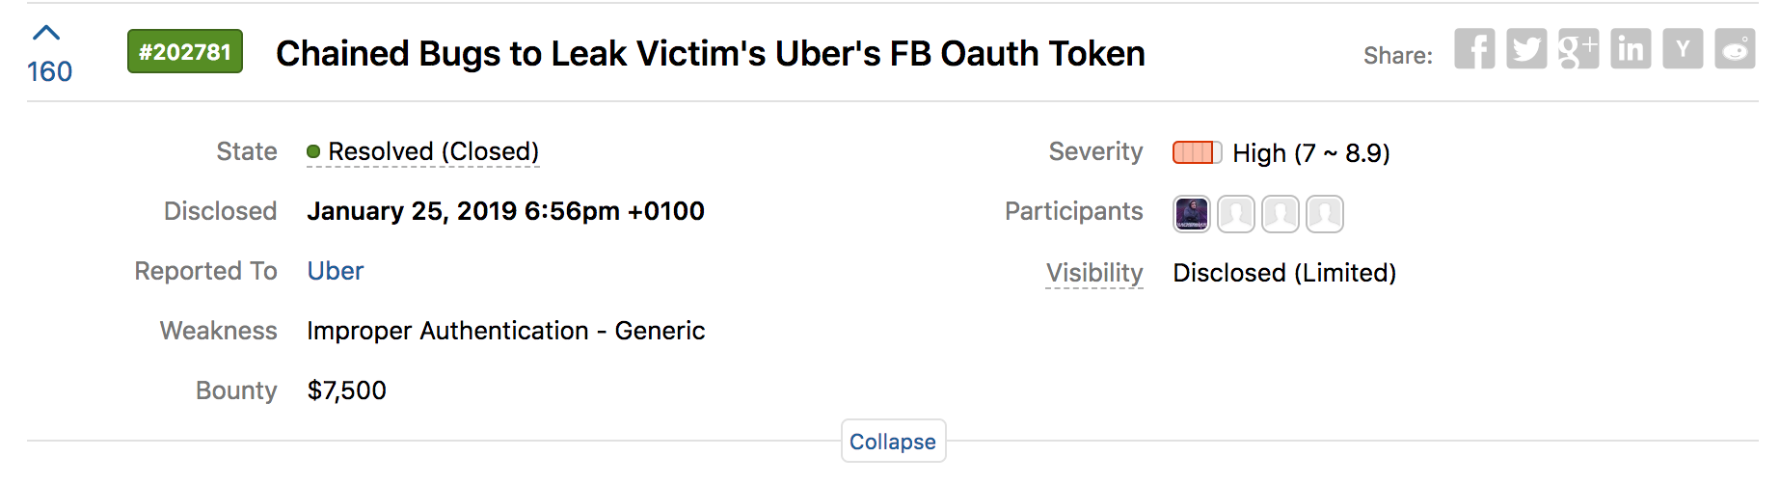This screenshot has height=484, width=1780.
Task: Open the first participant's avatar
Action: click(1192, 214)
